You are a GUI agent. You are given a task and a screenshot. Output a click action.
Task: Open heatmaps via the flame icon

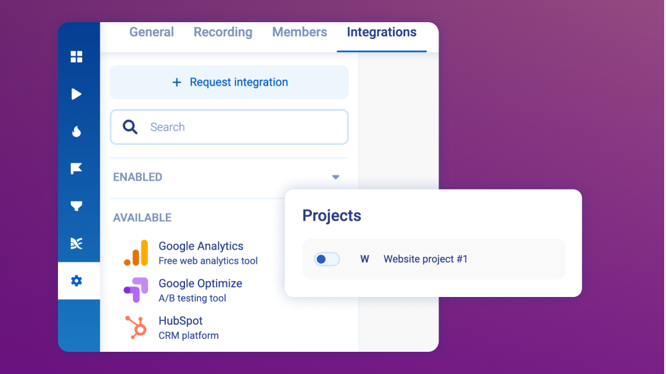76,131
